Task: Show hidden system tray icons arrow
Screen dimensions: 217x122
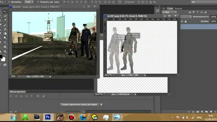Action: (172, 118)
